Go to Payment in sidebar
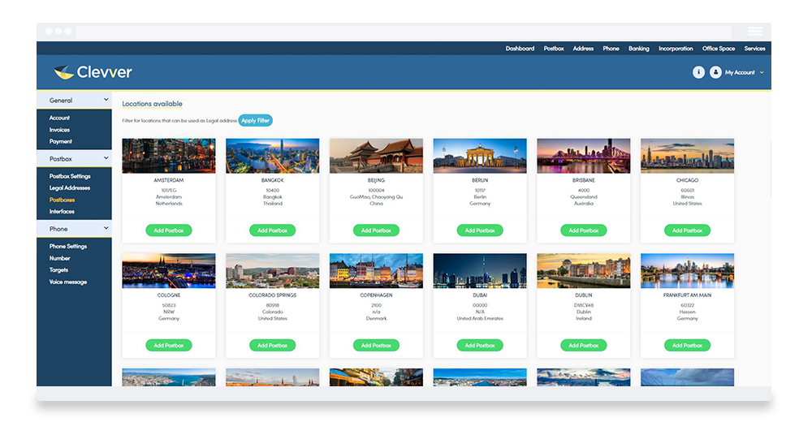This screenshot has width=812, height=422. pos(61,142)
